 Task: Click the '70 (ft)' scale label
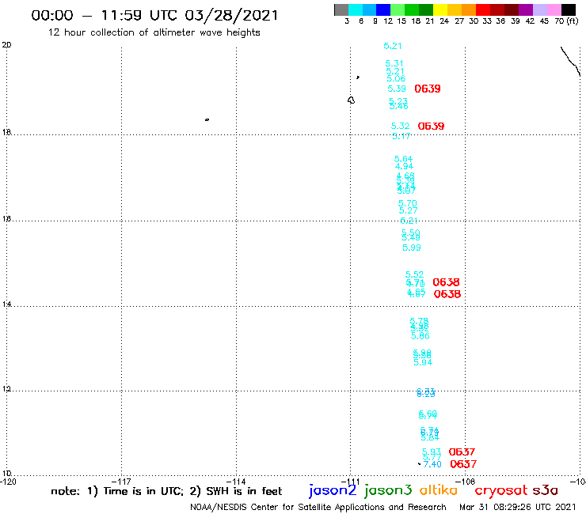coord(566,21)
